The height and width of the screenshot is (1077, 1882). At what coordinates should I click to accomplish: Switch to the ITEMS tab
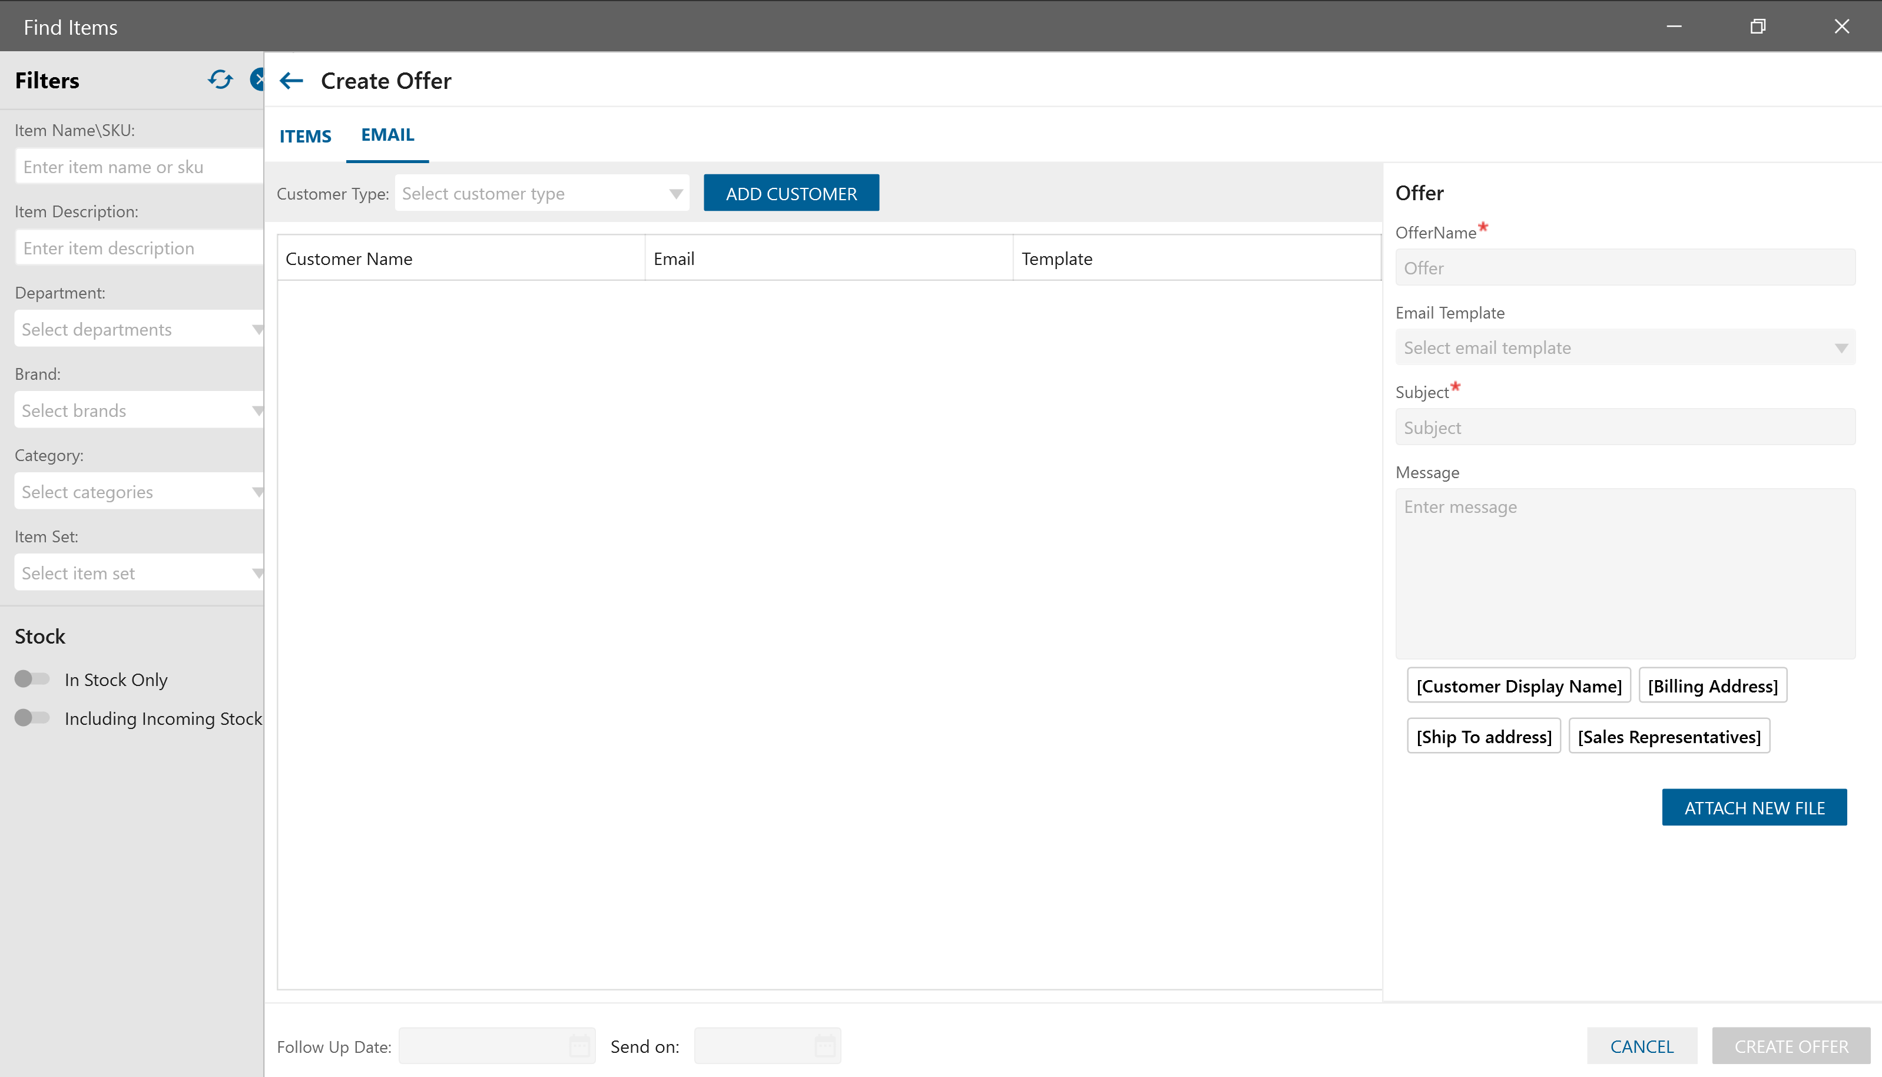pos(304,136)
